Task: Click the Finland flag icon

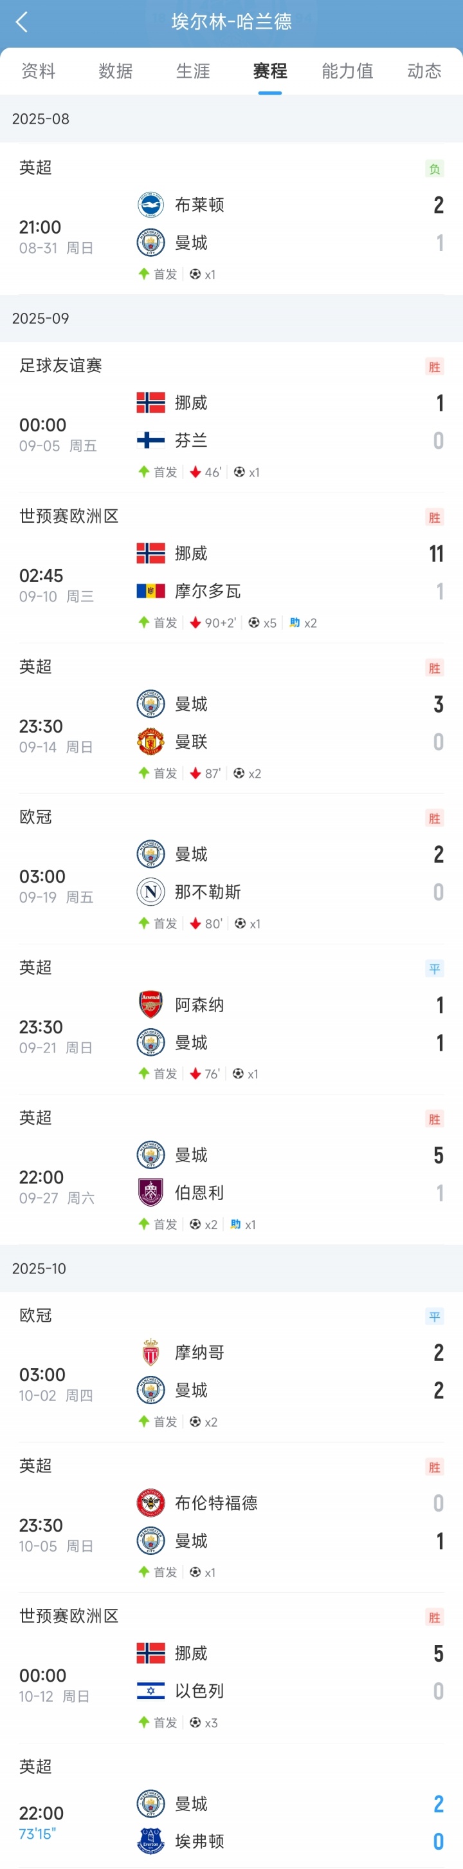Action: click(x=150, y=440)
